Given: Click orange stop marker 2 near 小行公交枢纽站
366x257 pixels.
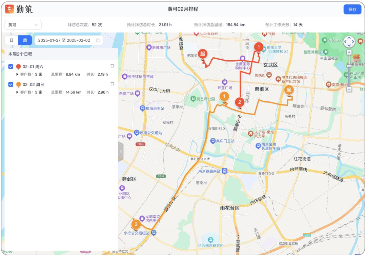Looking at the screenshot, I should point(136,224).
